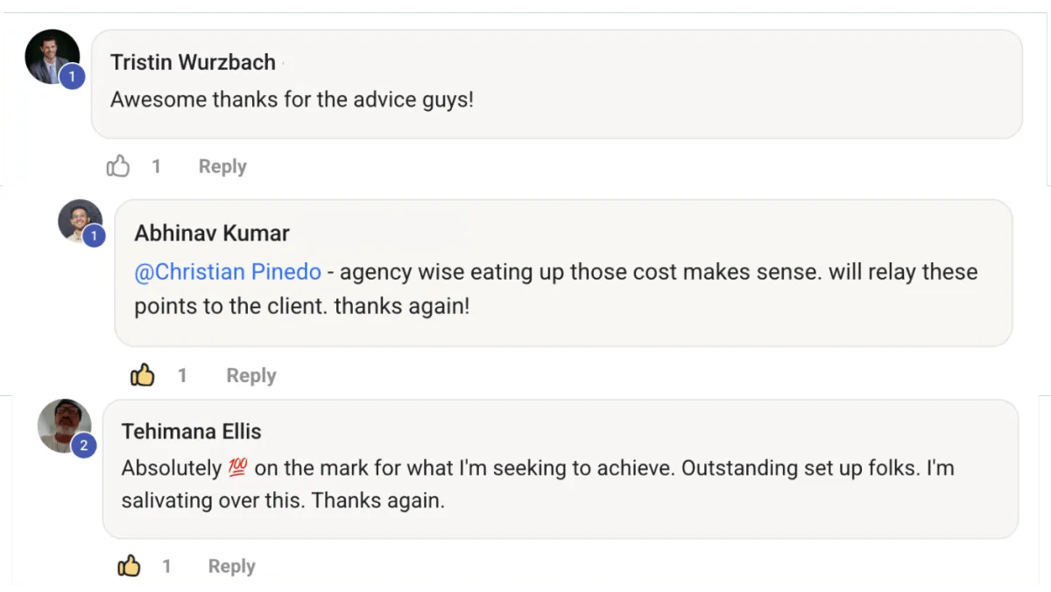Click the 100 emoji in Tehimana's comment
Screen dimensions: 1051x592
coord(237,468)
